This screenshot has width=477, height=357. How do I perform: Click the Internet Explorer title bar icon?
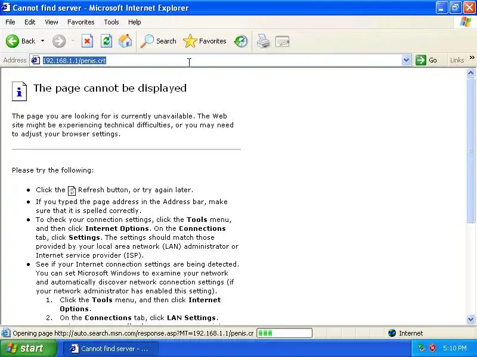(6, 7)
